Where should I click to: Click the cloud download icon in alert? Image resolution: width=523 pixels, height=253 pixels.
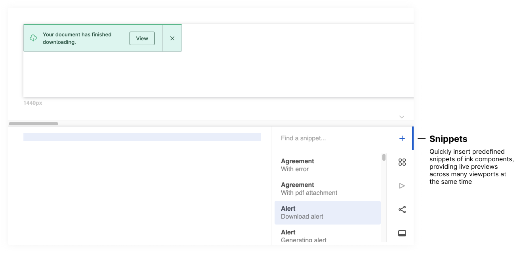click(33, 38)
